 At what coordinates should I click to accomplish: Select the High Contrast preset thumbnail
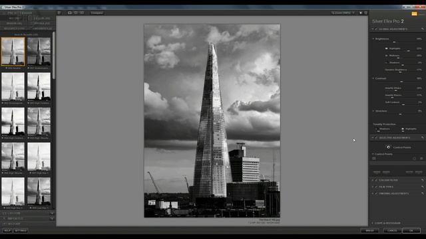[39, 87]
